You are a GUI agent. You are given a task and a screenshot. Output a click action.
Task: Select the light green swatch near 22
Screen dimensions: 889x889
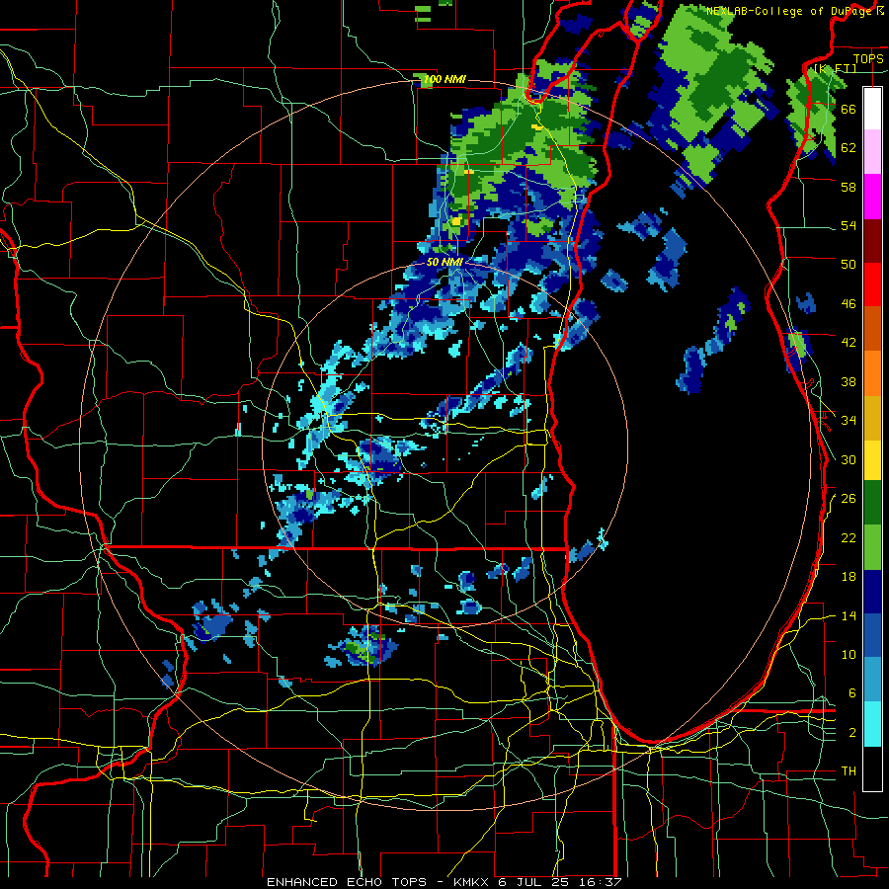tap(872, 547)
